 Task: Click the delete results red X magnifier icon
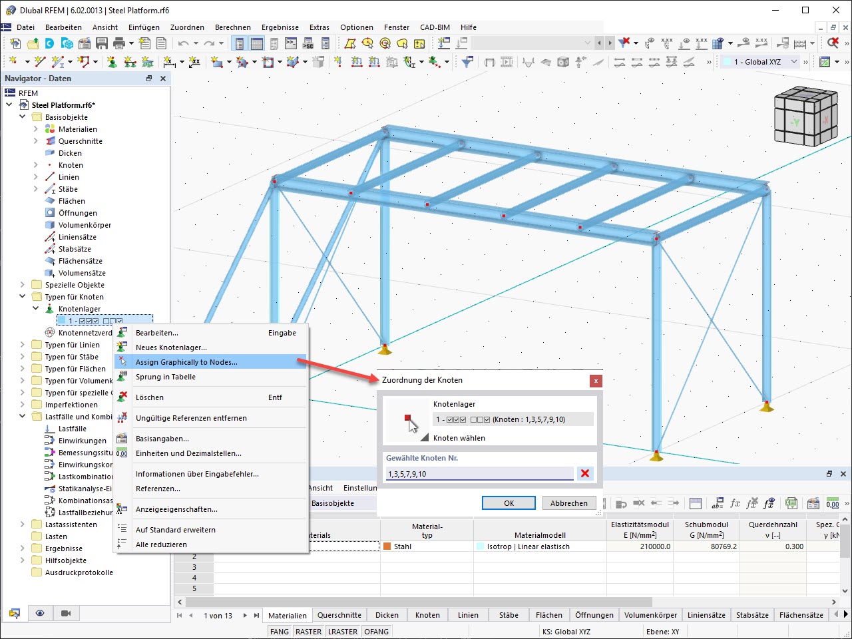[x=833, y=43]
